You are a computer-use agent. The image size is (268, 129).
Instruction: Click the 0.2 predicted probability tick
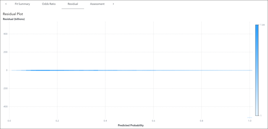point(57,121)
